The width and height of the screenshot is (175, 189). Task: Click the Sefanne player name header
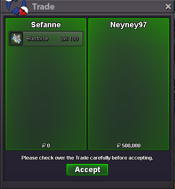[x=46, y=25]
